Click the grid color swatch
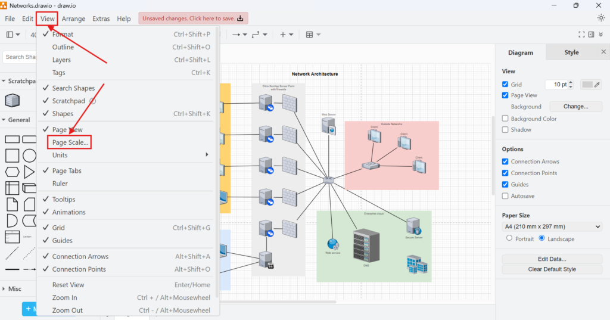 587,85
